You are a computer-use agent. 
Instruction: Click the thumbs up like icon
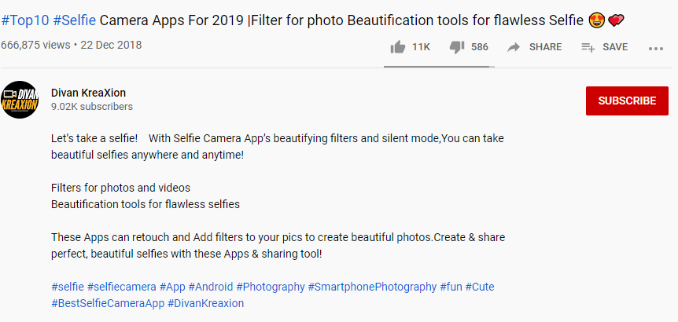tap(398, 47)
